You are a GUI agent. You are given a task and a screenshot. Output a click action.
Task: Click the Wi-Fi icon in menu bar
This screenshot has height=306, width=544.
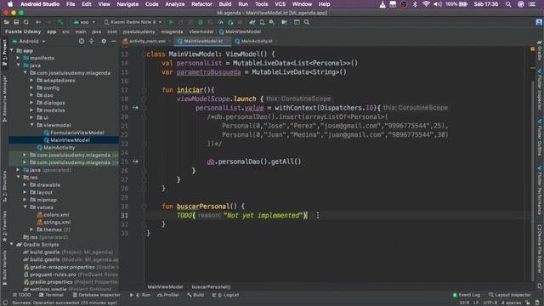[x=426, y=4]
